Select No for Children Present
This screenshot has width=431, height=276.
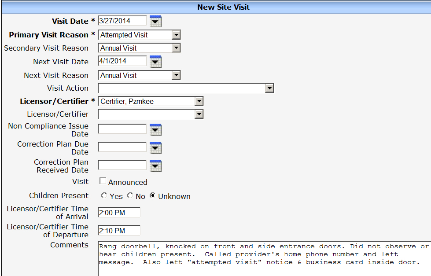[130, 195]
